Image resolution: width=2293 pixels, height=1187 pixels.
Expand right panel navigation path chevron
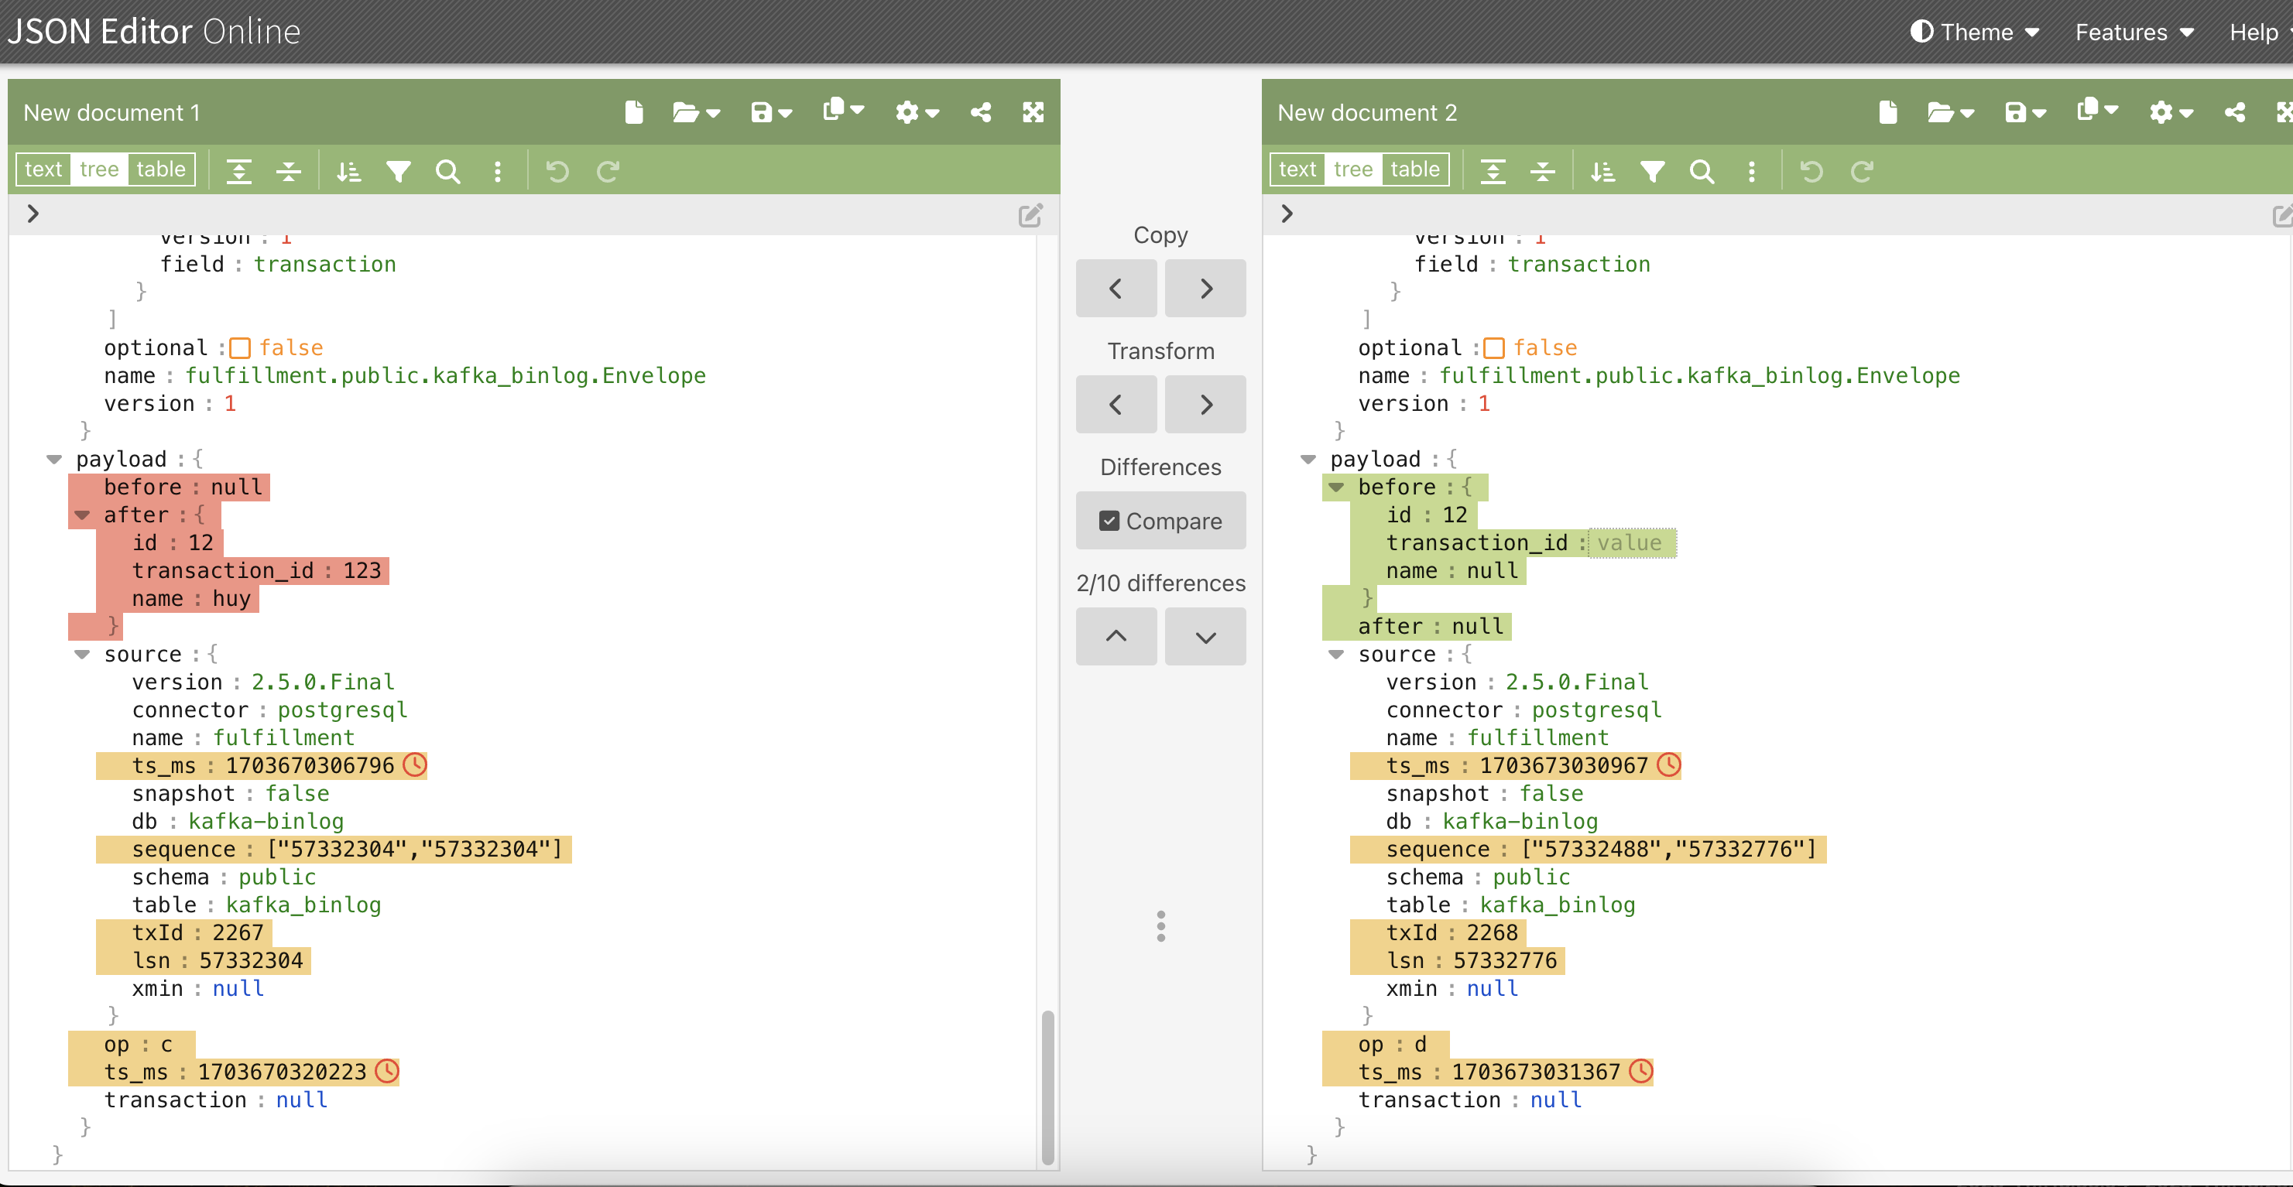tap(1287, 214)
